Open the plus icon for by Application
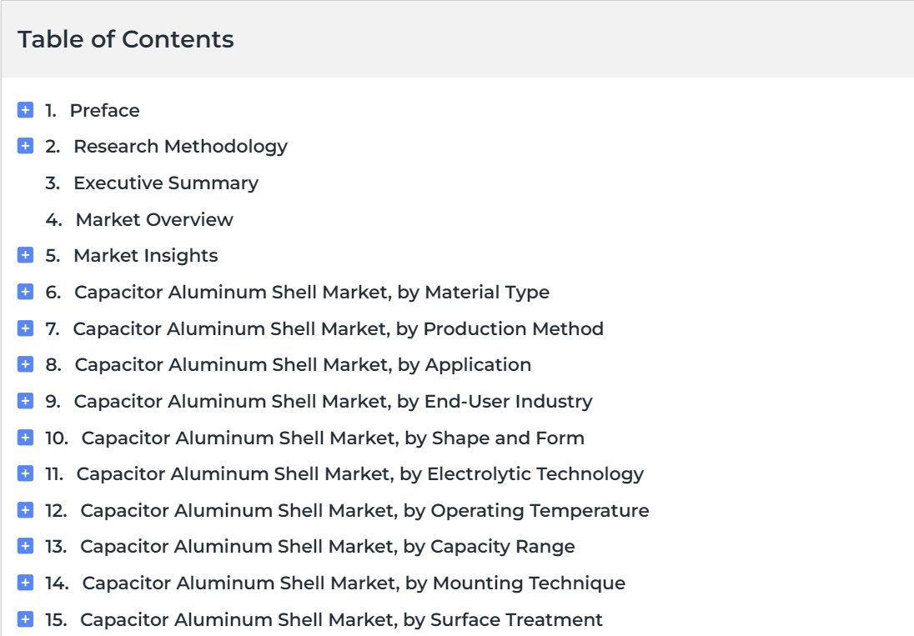The width and height of the screenshot is (914, 636). (x=25, y=364)
